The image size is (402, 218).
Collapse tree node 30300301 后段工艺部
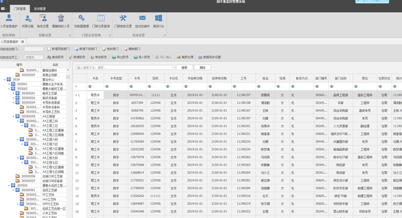[14, 190]
